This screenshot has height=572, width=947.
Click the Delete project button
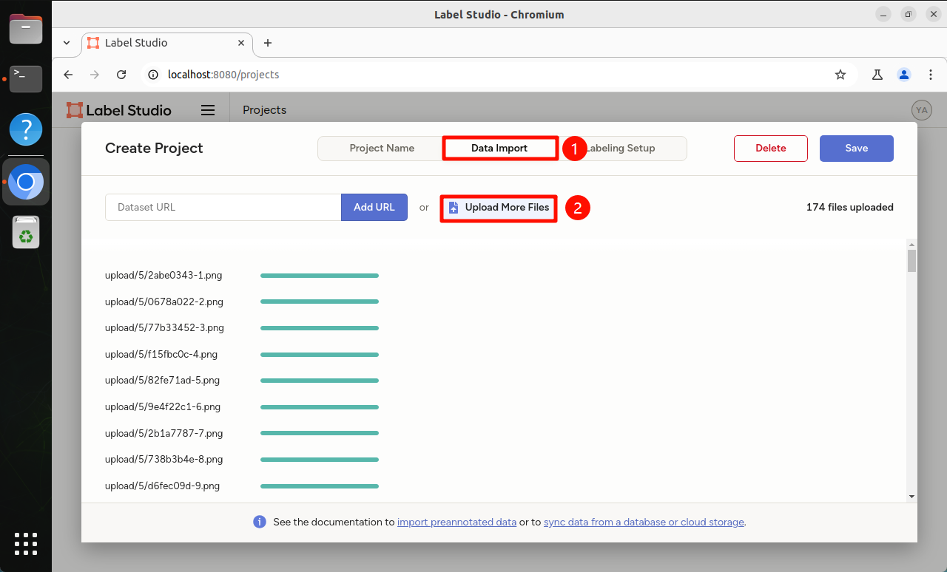(771, 148)
